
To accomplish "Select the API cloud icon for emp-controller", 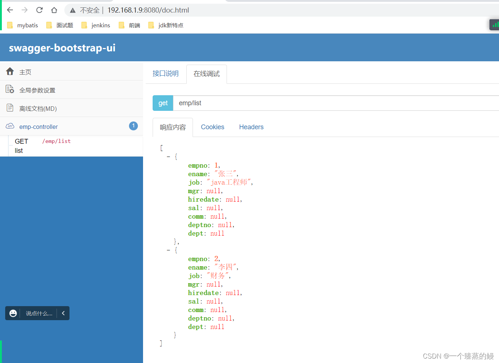I will coord(9,126).
